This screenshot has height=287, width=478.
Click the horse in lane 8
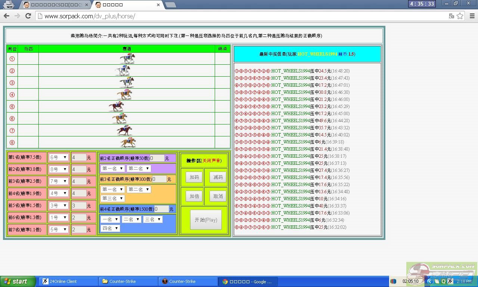tap(128, 142)
